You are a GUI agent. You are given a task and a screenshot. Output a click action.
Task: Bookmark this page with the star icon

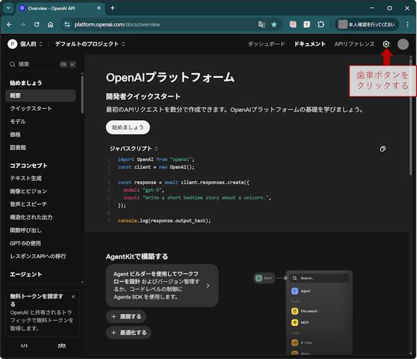point(274,24)
